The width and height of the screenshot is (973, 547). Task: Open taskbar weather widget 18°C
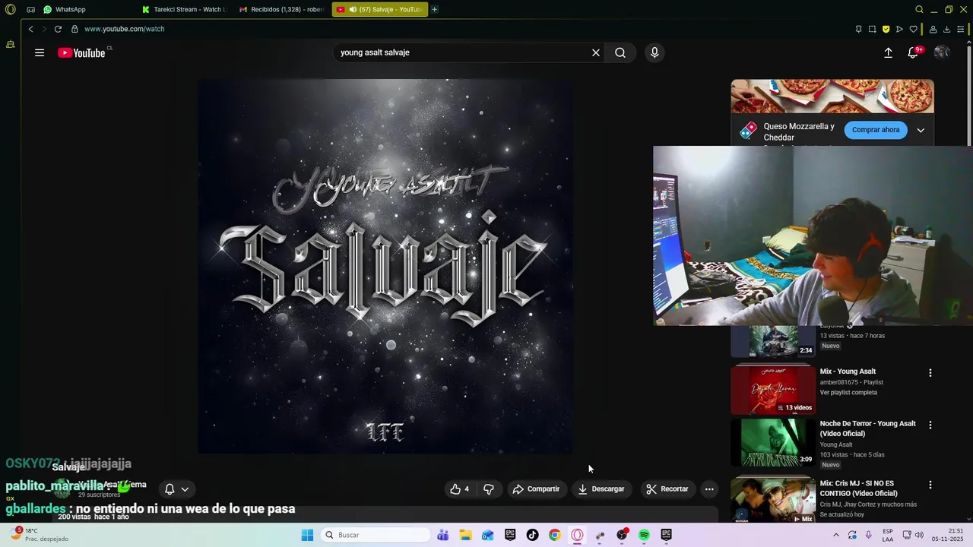(38, 535)
